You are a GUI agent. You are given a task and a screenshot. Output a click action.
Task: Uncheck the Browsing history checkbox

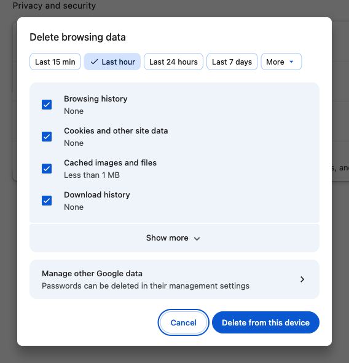point(47,105)
